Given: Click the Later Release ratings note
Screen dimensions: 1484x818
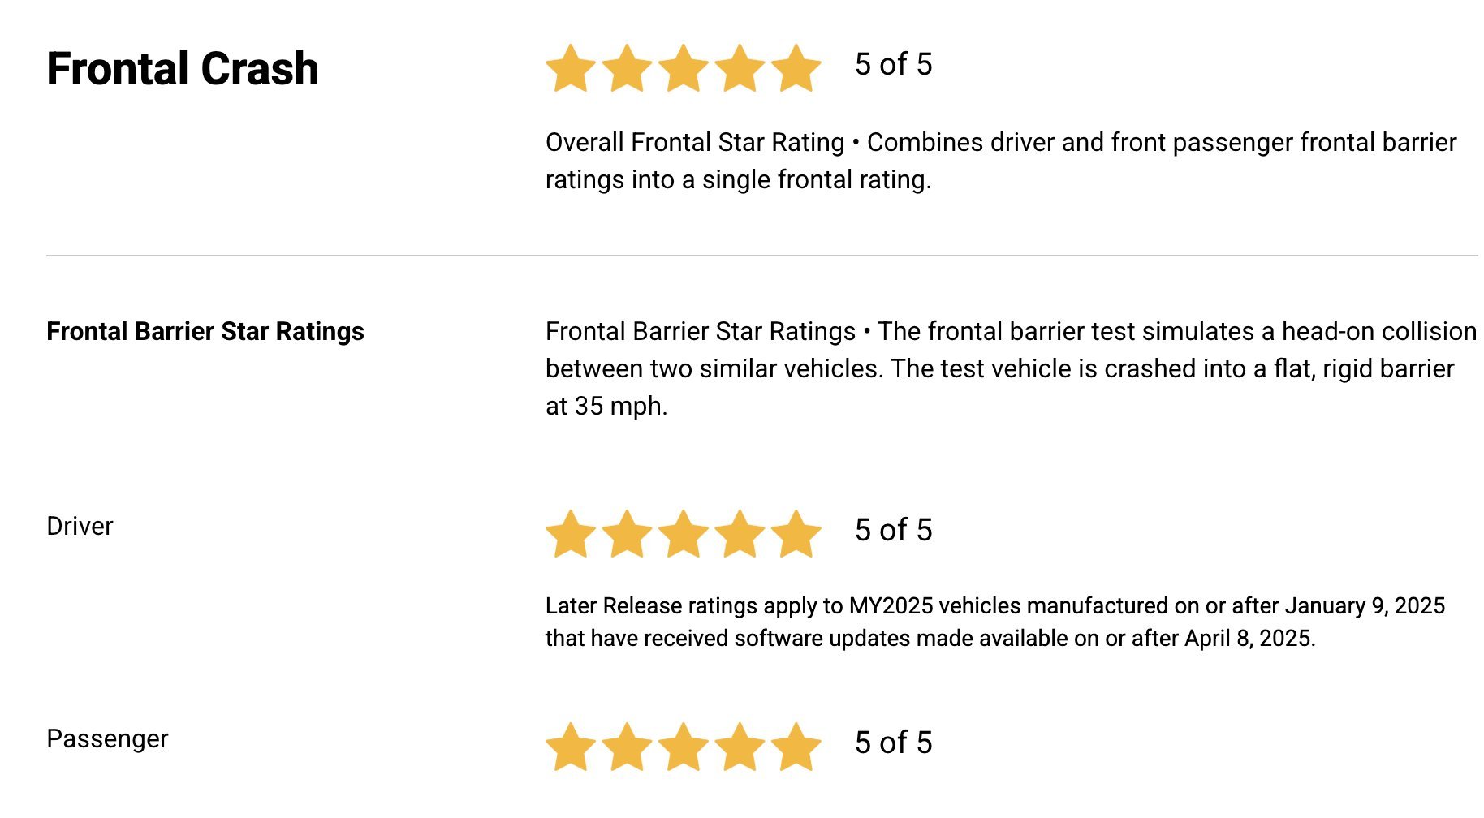Looking at the screenshot, I should 995,622.
